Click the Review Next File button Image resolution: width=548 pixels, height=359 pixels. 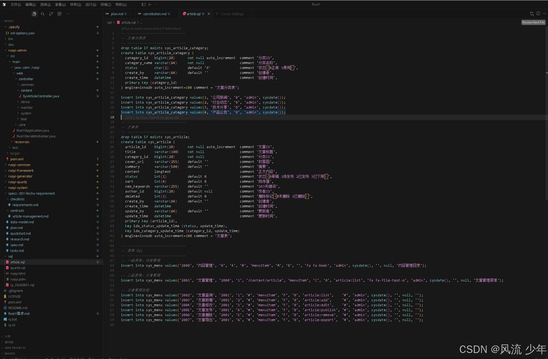[533, 22]
